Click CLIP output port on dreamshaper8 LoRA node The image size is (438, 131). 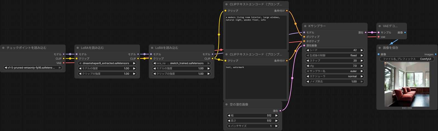(138, 59)
